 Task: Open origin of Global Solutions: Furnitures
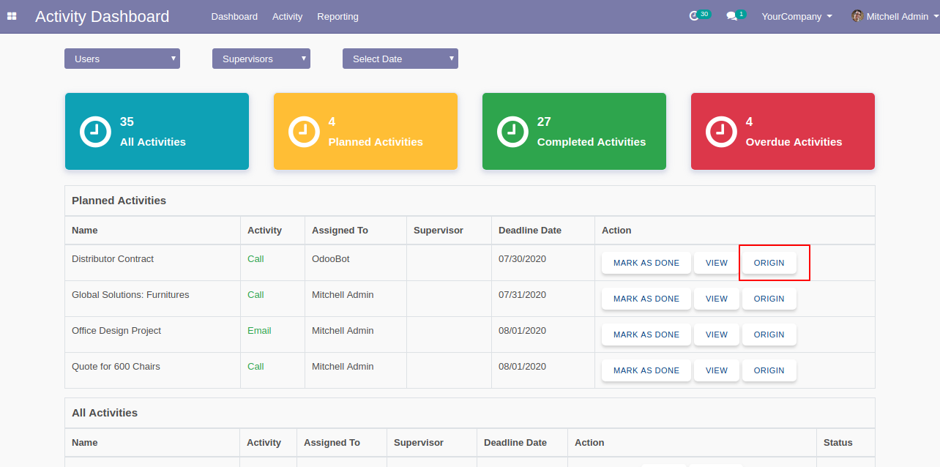(769, 299)
